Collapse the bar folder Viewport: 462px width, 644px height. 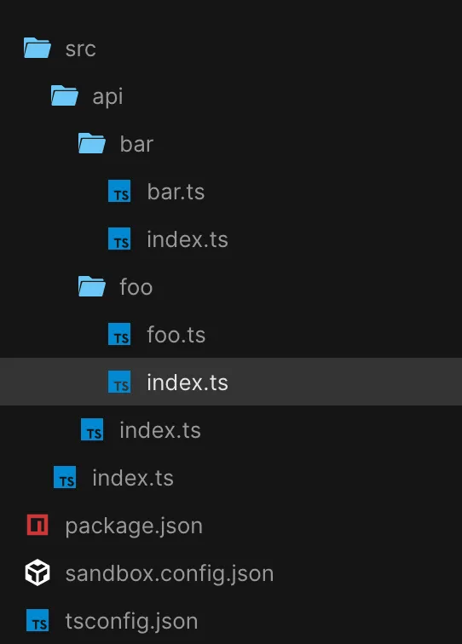136,144
